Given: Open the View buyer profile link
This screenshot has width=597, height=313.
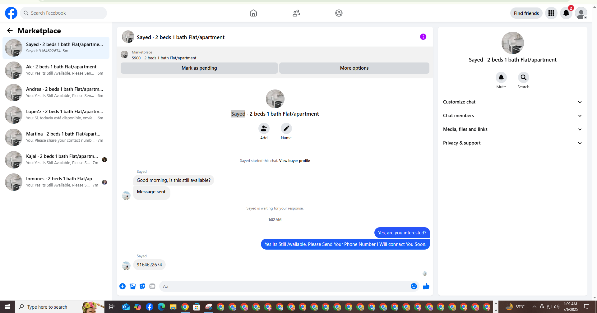Looking at the screenshot, I should click(x=294, y=161).
